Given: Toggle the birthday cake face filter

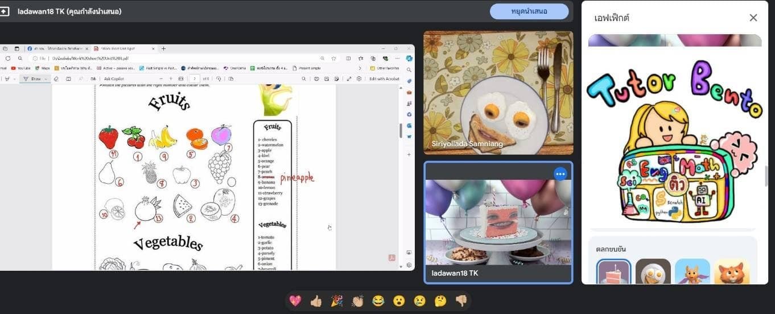Looking at the screenshot, I should pyautogui.click(x=614, y=273).
